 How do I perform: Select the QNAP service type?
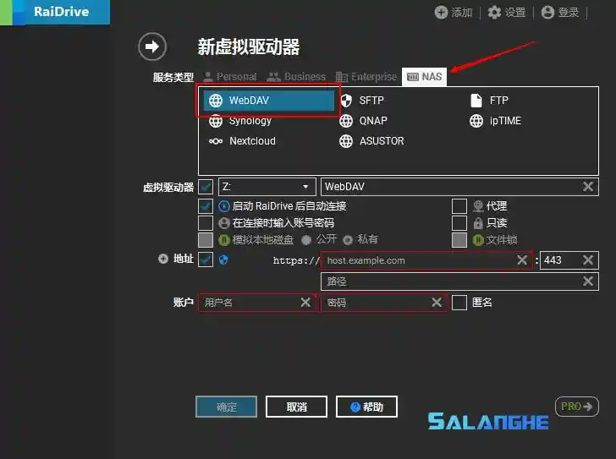coord(363,121)
